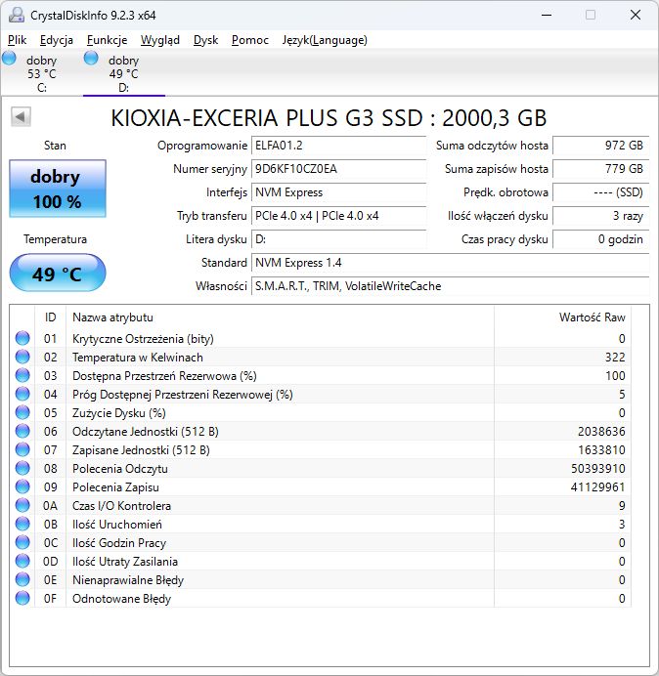This screenshot has width=659, height=676.
Task: Click the Standard field NVM Express 1.4
Action: [450, 263]
